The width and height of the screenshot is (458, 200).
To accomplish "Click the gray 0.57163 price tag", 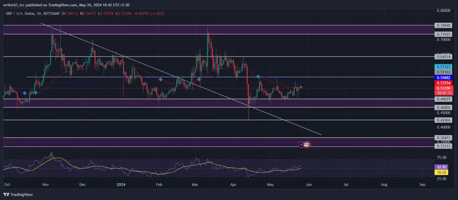I will (443, 72).
